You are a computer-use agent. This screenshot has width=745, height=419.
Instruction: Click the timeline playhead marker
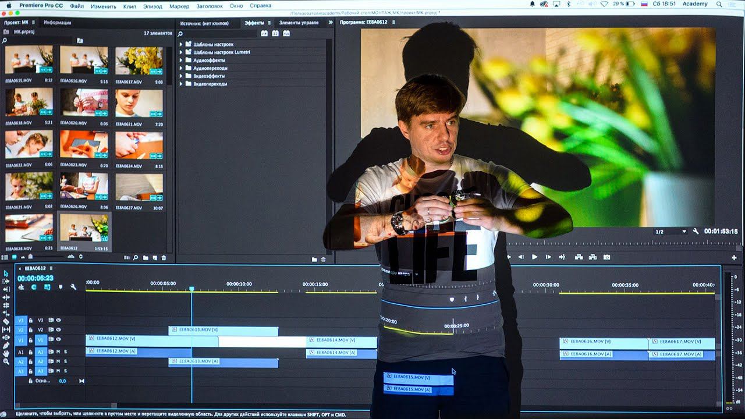click(191, 289)
